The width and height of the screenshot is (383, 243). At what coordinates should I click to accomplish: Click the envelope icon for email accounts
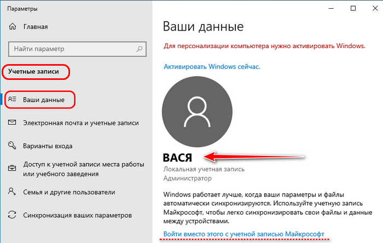(x=12, y=123)
